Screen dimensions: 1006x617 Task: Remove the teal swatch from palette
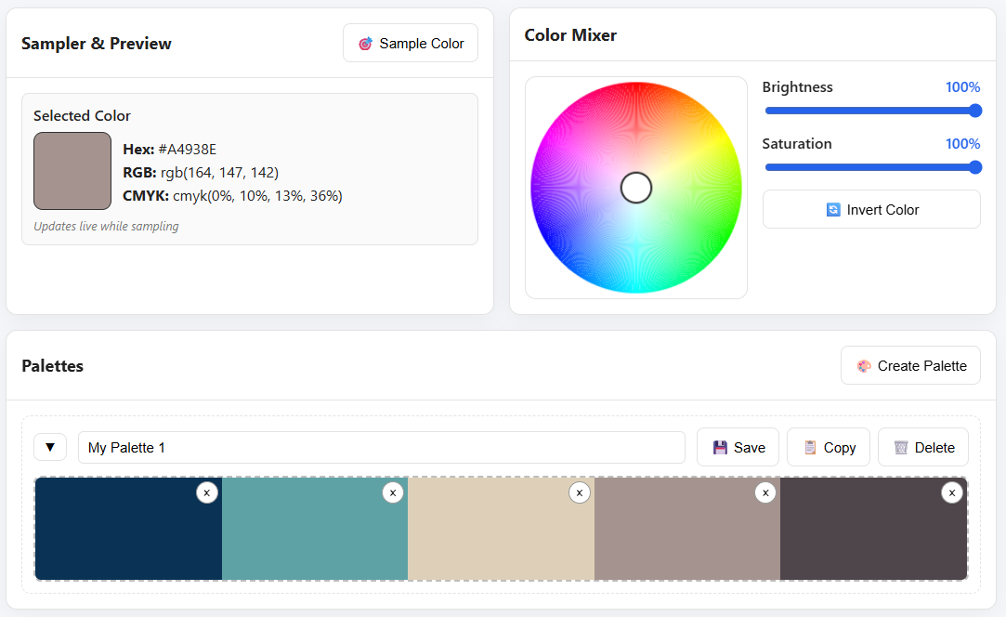(x=393, y=493)
